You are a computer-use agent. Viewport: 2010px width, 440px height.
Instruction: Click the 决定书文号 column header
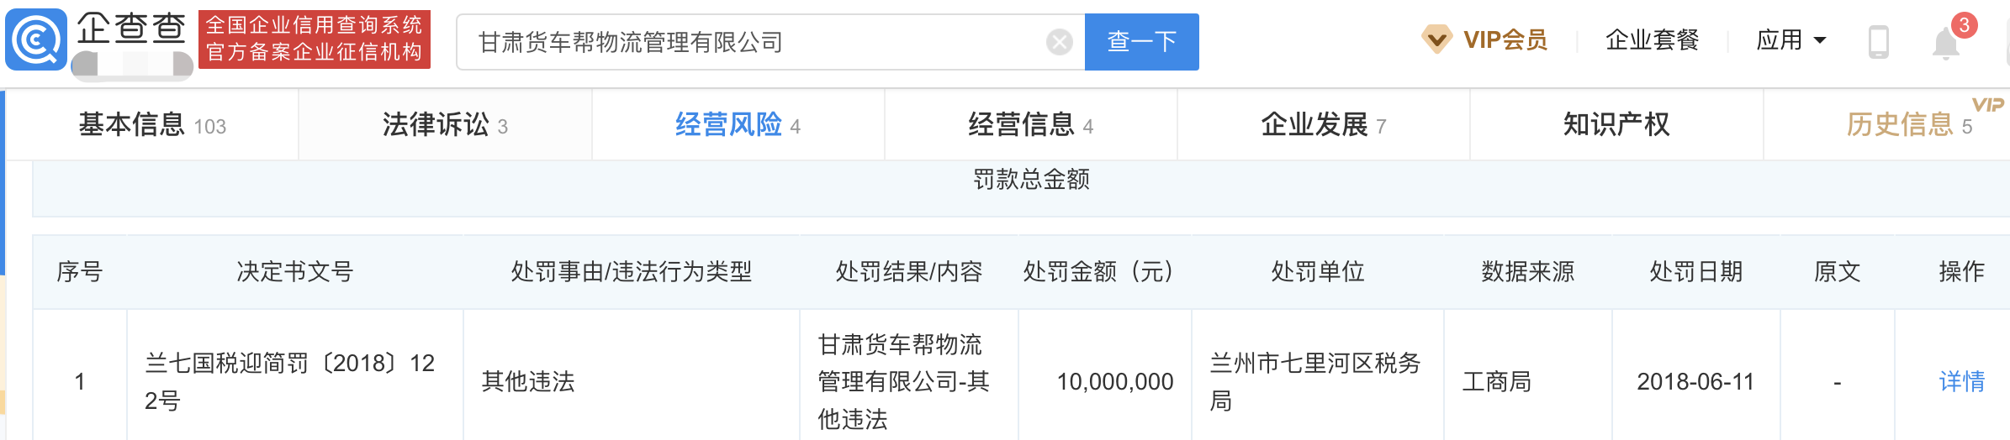(294, 271)
